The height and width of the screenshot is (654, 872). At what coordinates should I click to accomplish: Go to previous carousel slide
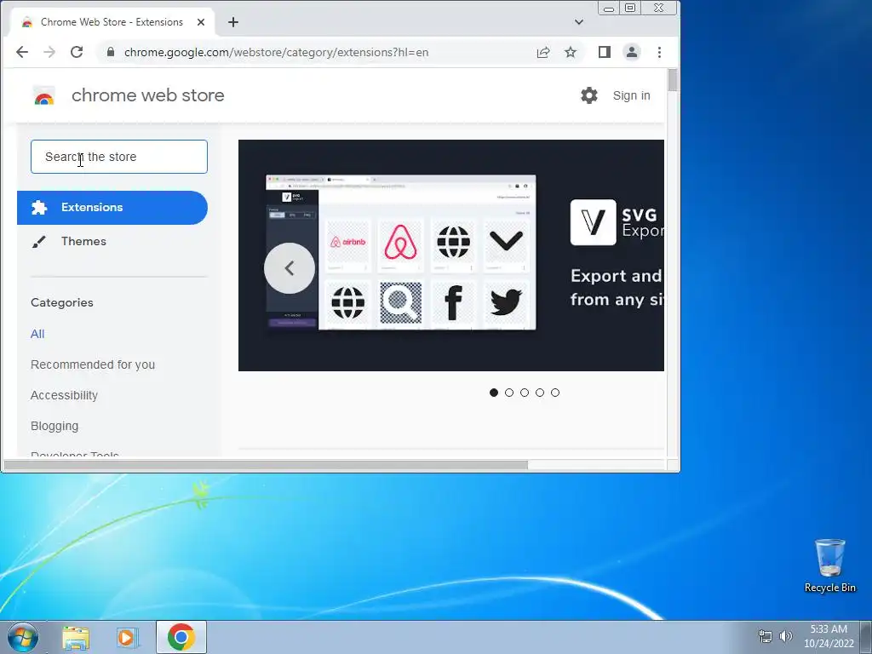290,268
